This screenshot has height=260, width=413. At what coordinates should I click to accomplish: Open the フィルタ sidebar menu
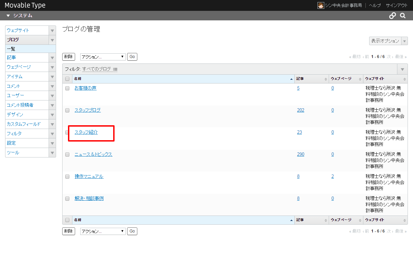27,134
